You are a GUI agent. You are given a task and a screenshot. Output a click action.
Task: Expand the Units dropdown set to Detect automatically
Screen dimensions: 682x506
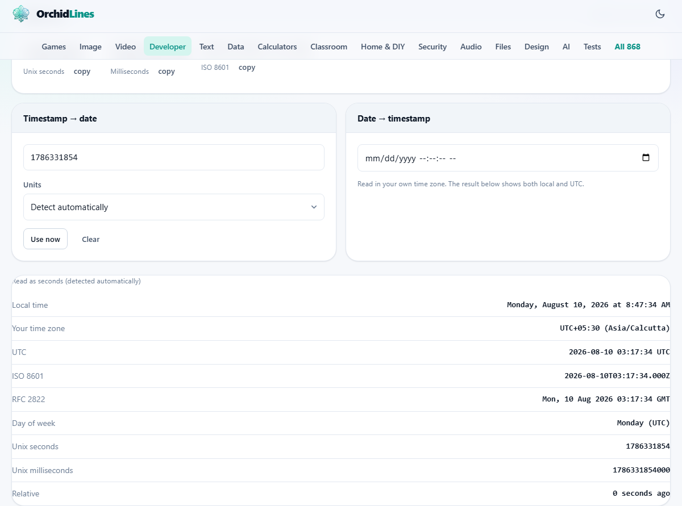click(x=174, y=207)
